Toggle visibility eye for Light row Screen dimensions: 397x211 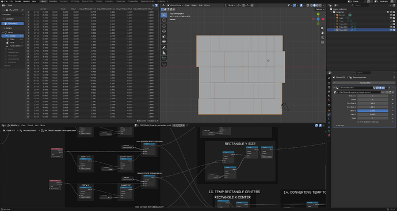(x=391, y=18)
